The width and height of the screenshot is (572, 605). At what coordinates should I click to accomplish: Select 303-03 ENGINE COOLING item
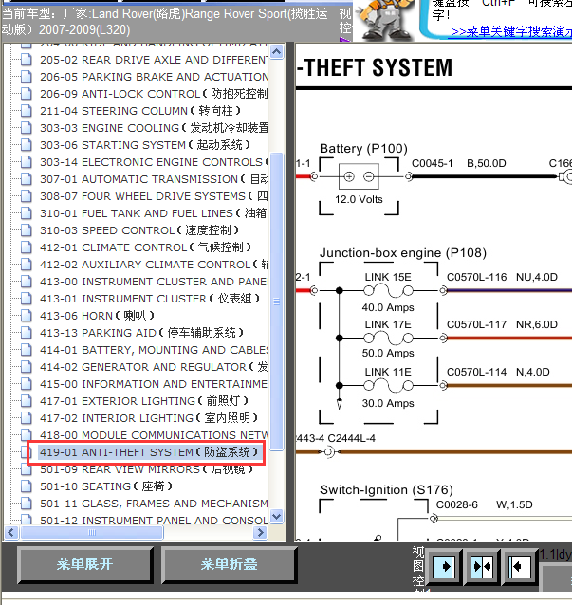pos(155,128)
